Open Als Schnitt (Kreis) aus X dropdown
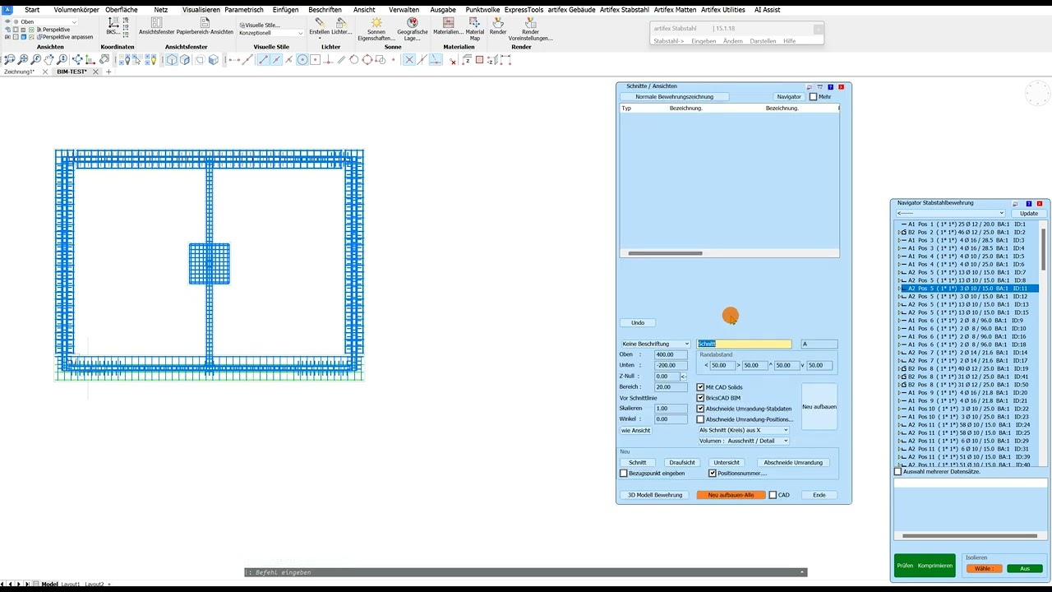This screenshot has width=1052, height=592. point(743,430)
